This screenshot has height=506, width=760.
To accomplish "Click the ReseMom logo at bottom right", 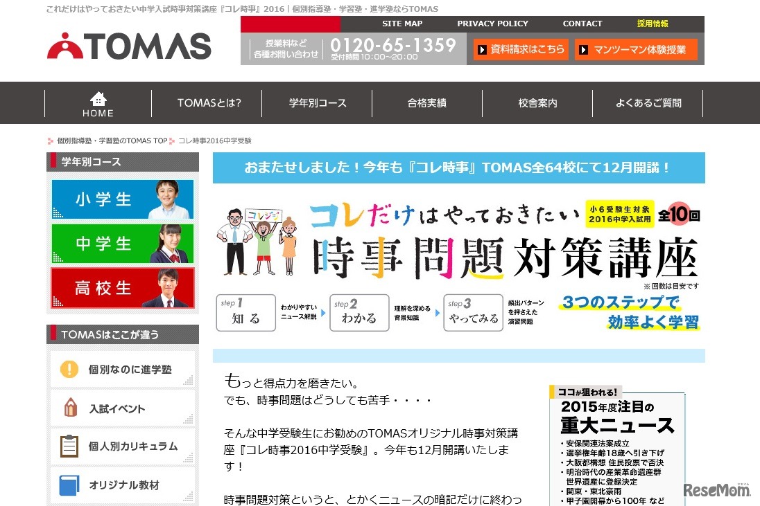I will click(x=719, y=491).
